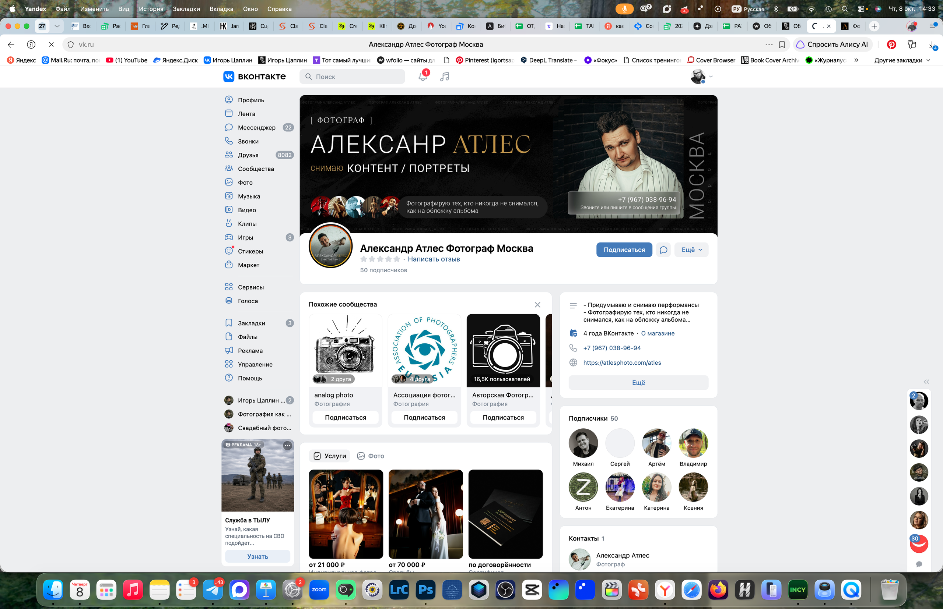This screenshot has height=609, width=943.
Task: Open VK notifications bell icon
Action: tap(423, 76)
